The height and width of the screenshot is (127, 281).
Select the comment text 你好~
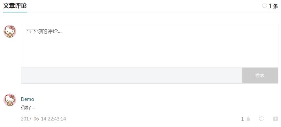pyautogui.click(x=28, y=108)
